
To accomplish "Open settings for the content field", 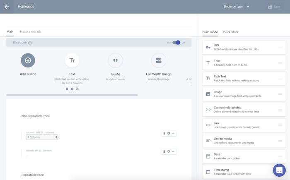I will click(x=169, y=151).
